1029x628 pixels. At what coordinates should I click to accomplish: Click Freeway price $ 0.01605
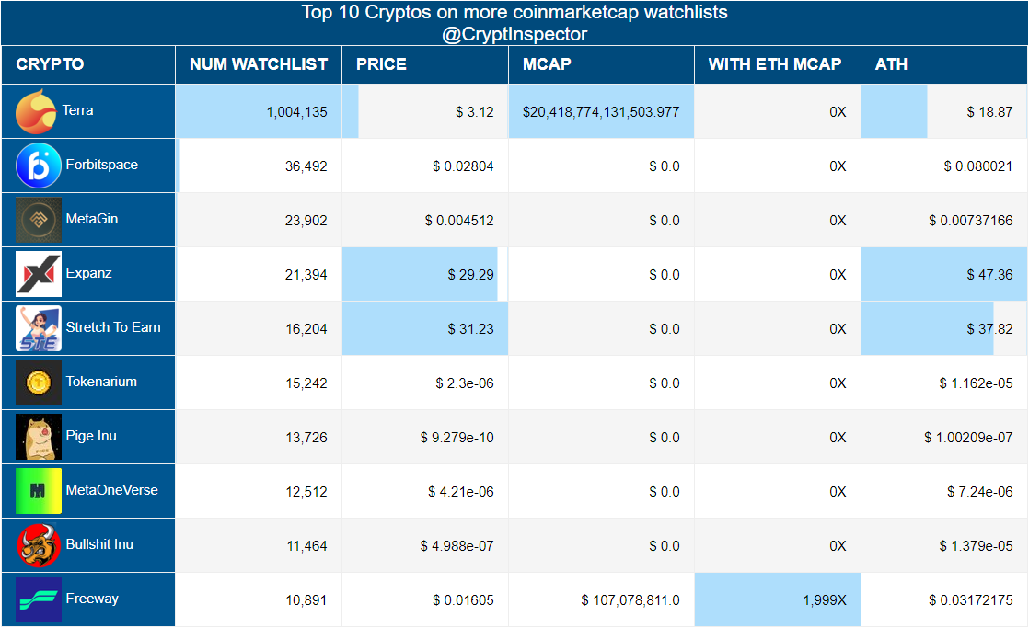pyautogui.click(x=463, y=600)
